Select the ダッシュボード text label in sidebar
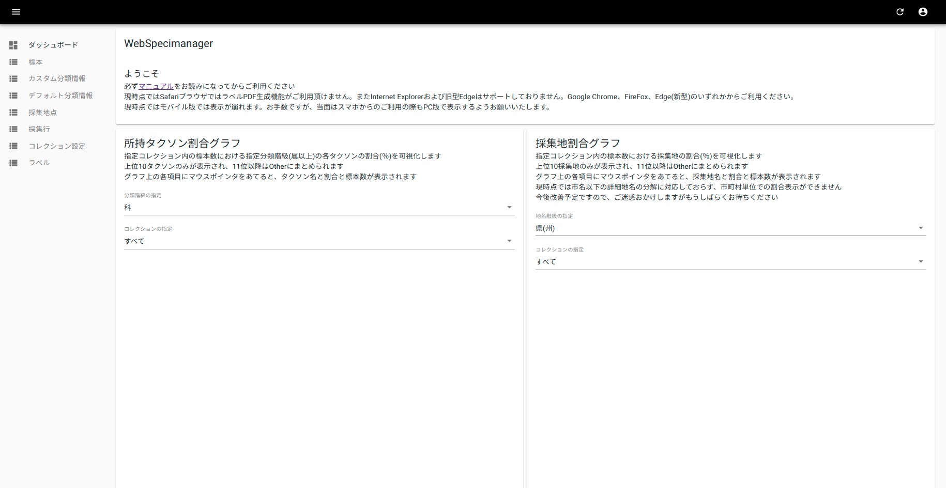 pyautogui.click(x=53, y=45)
